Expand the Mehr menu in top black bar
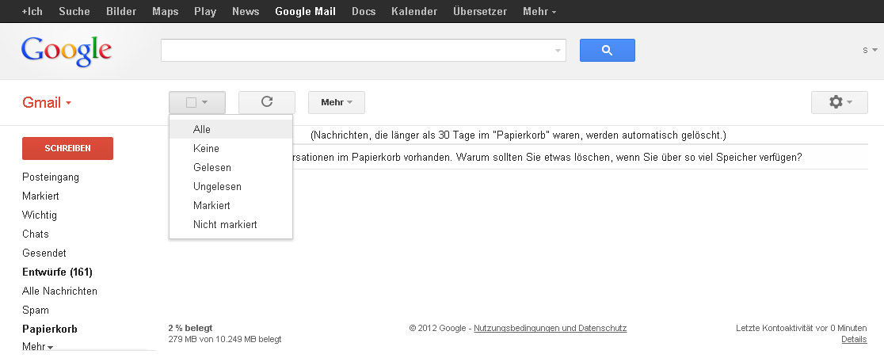Viewport: 884px width, 358px height. pyautogui.click(x=539, y=11)
